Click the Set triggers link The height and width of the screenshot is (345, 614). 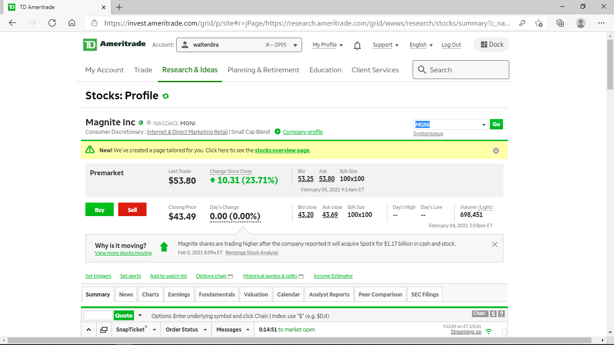point(98,276)
